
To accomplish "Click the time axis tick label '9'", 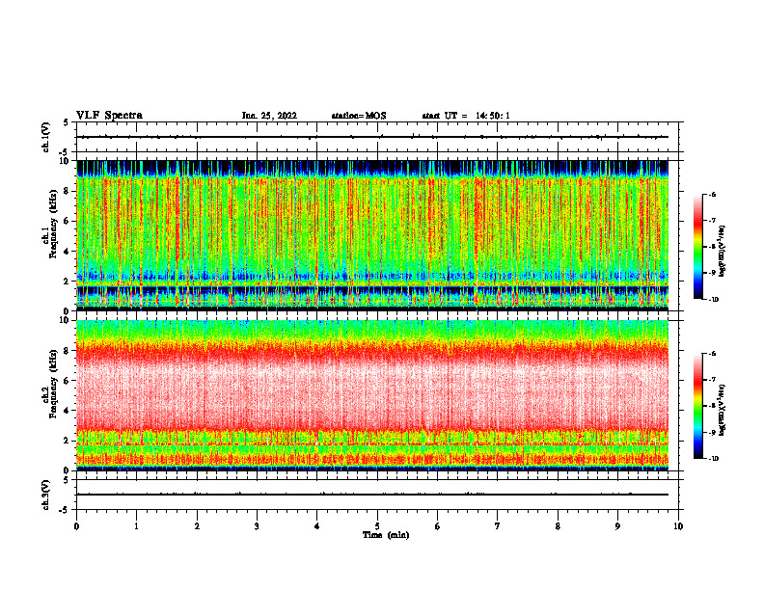I will point(617,526).
